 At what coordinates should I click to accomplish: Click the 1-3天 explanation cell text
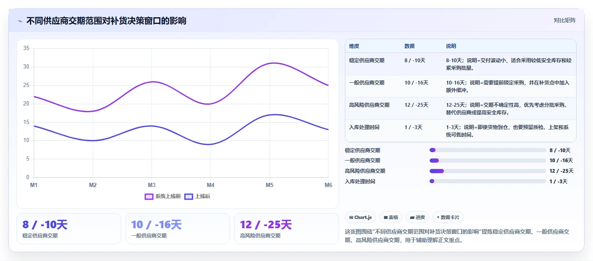[508, 131]
